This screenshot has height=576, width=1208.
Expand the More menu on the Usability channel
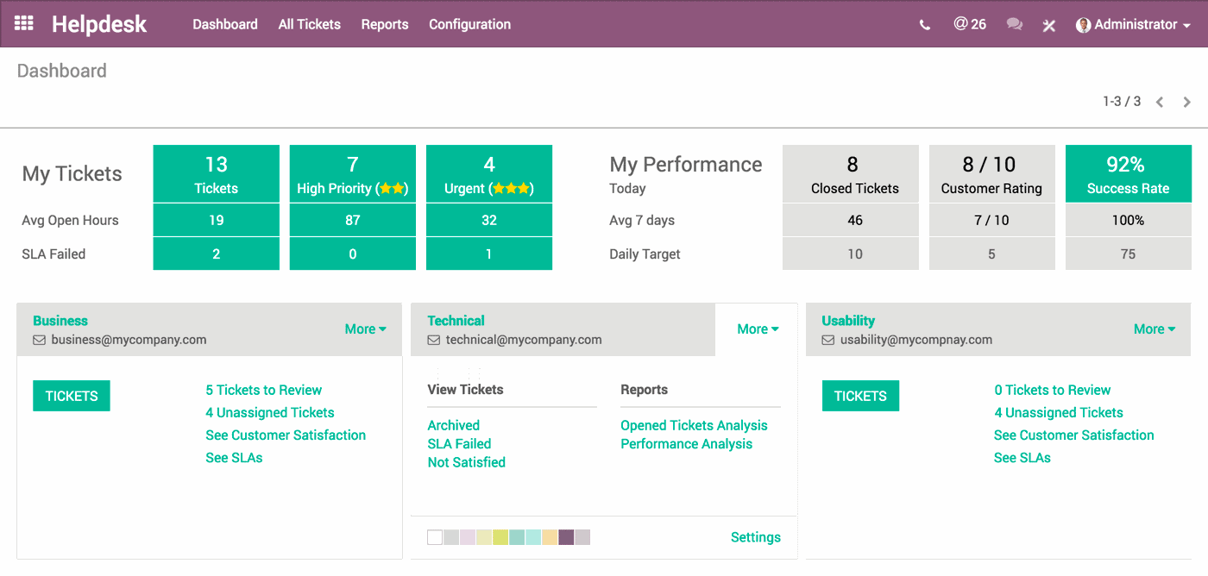(1154, 329)
